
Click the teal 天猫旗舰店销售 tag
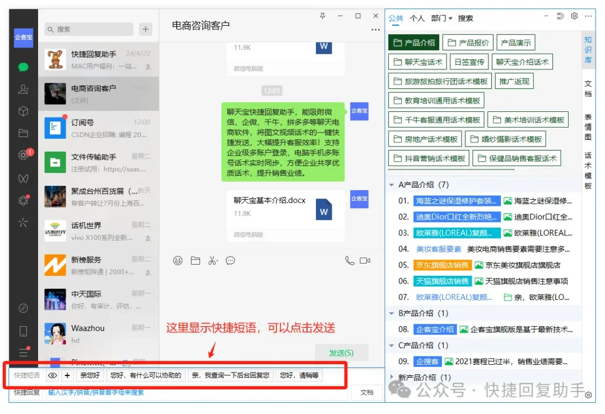[x=442, y=281]
